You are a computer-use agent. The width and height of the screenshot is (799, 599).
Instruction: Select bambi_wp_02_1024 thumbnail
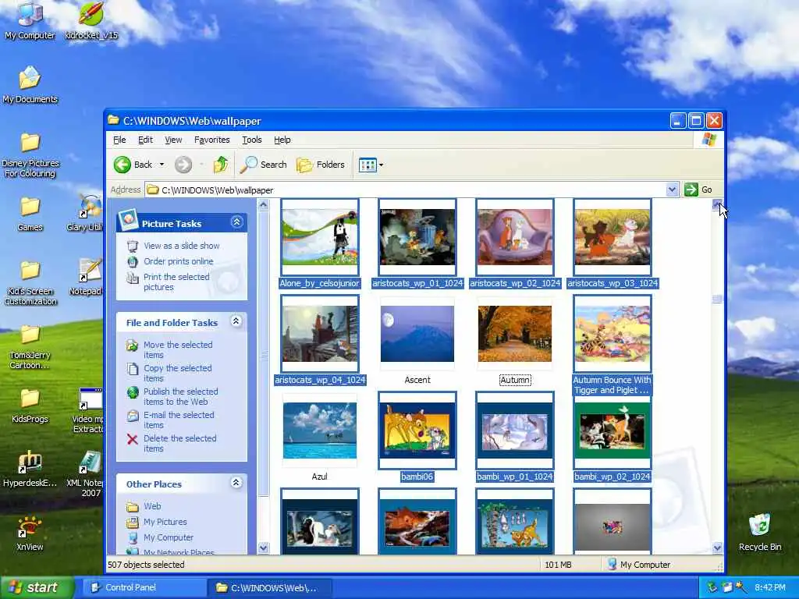point(613,431)
